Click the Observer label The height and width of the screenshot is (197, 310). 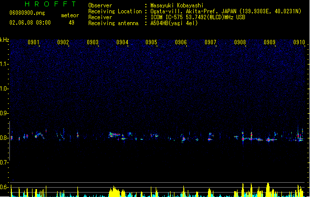pyautogui.click(x=100, y=5)
